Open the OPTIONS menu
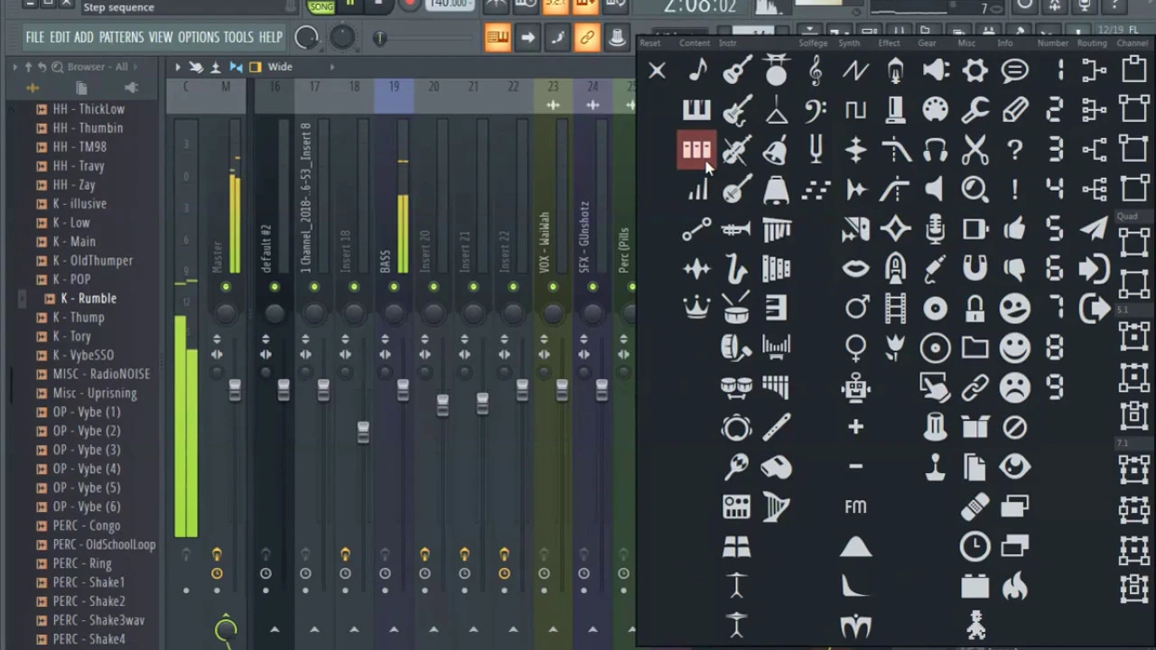 coord(199,37)
